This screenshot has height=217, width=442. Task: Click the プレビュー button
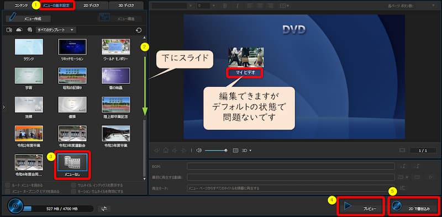point(361,207)
